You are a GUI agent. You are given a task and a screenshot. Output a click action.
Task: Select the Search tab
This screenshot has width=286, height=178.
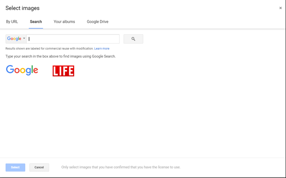pos(36,22)
